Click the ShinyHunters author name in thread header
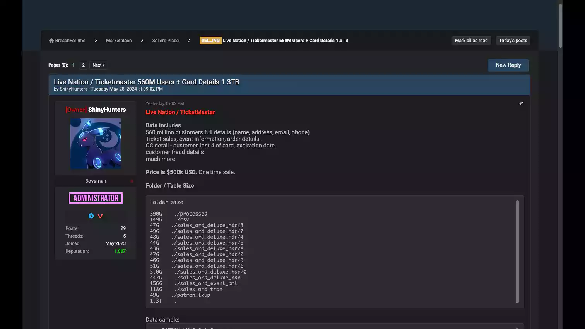This screenshot has width=585, height=329. coord(74,89)
